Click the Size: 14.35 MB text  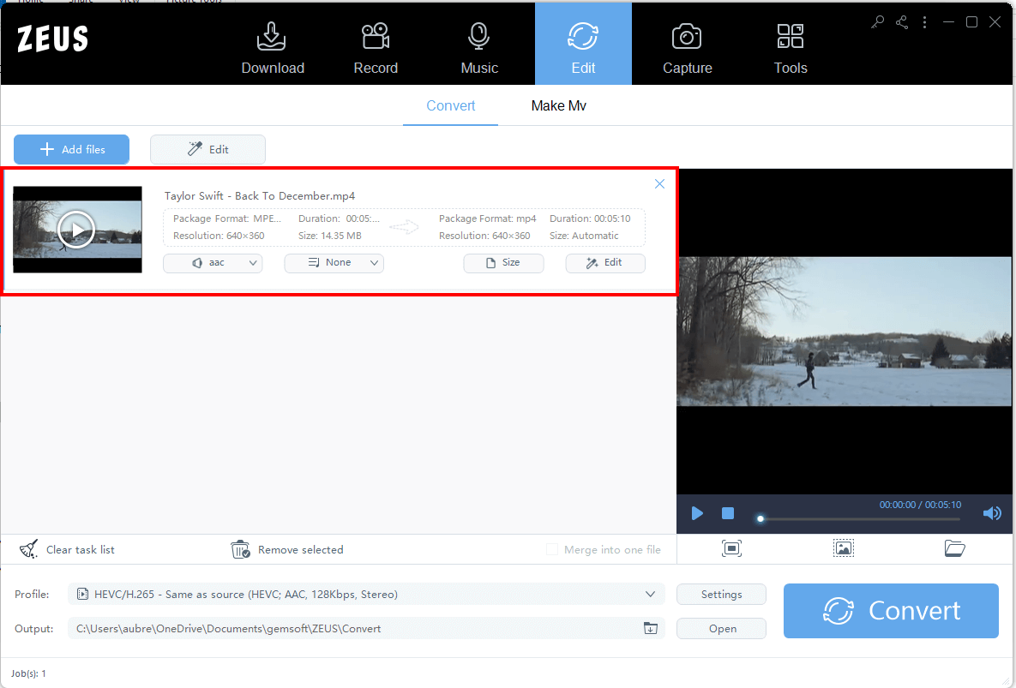coord(330,236)
